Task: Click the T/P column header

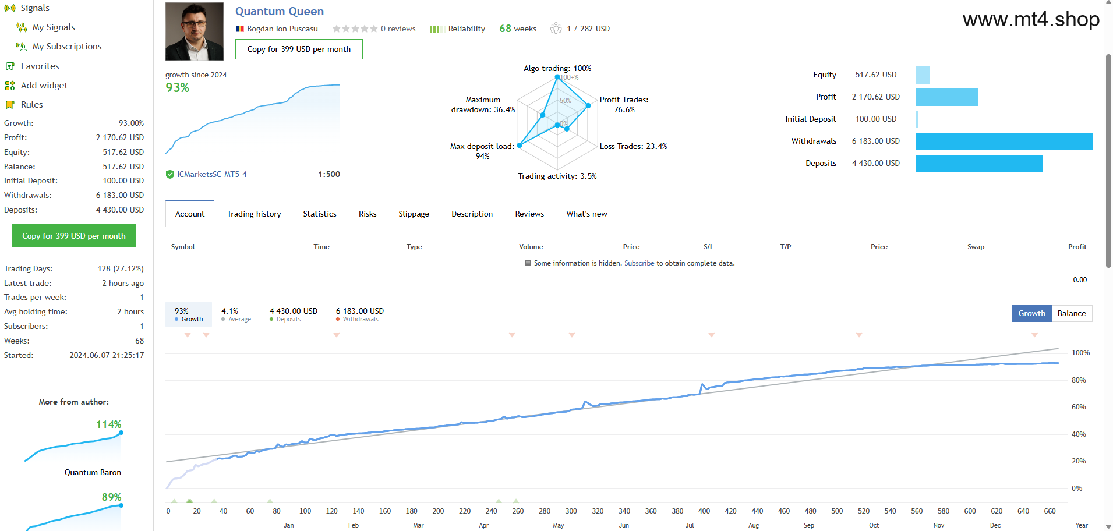Action: click(x=786, y=247)
